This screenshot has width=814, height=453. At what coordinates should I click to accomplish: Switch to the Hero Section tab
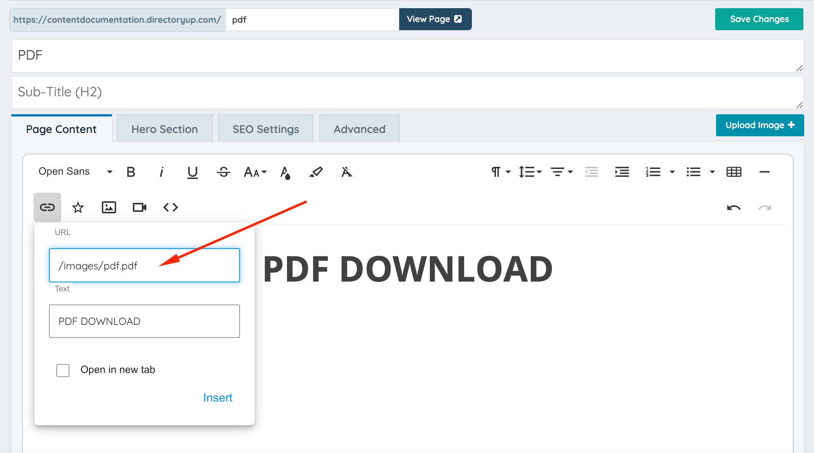(x=165, y=129)
